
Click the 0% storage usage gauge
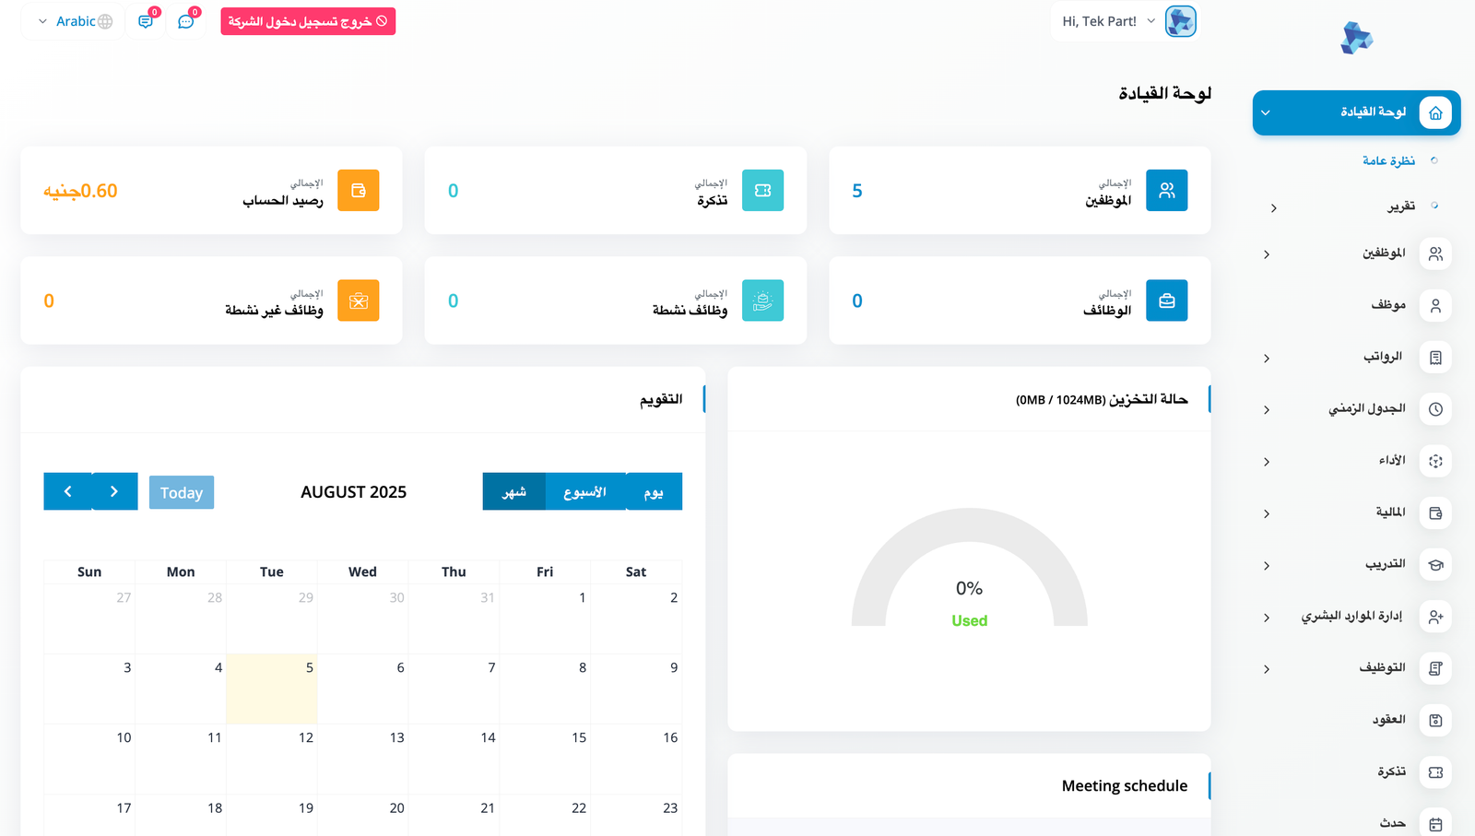pyautogui.click(x=969, y=587)
